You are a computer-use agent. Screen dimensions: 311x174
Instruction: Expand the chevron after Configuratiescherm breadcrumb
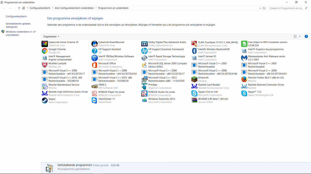[x=53, y=8]
